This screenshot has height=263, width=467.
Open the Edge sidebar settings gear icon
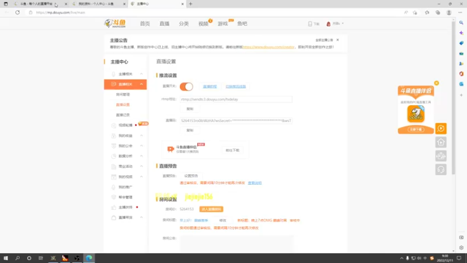coord(461,248)
